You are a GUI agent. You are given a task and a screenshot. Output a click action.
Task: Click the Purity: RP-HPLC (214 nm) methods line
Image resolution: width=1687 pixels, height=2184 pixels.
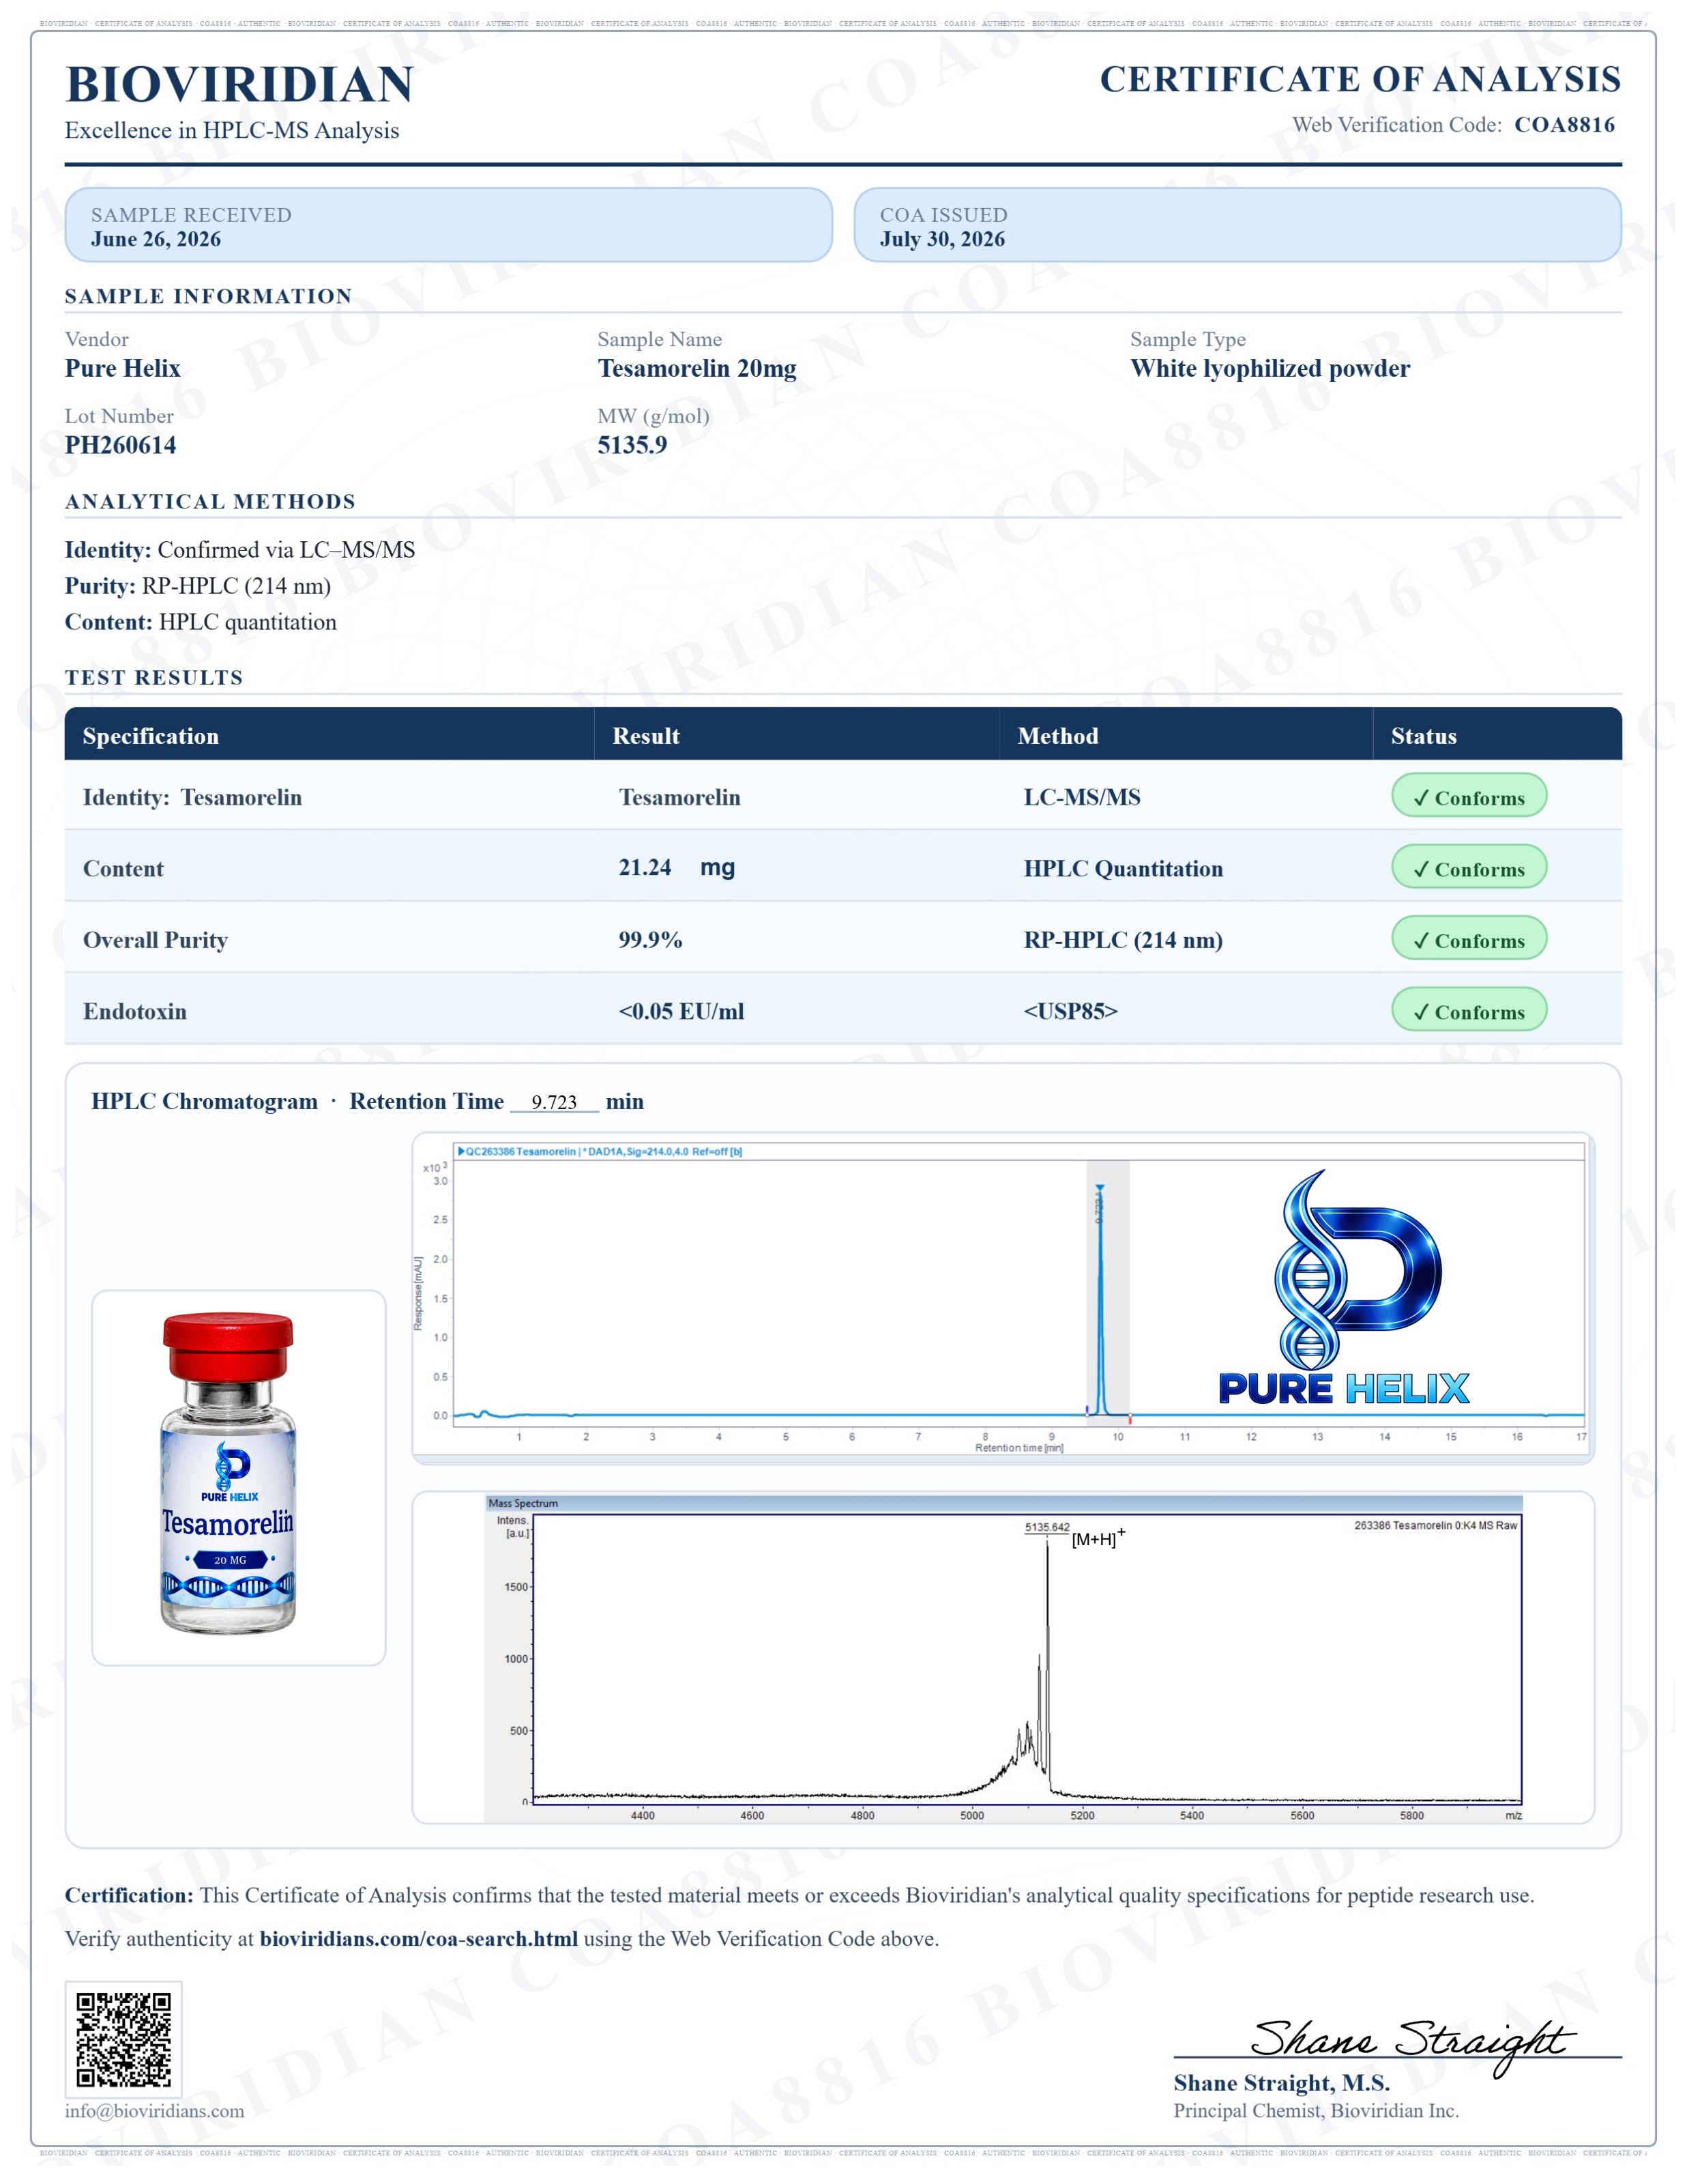pos(198,586)
